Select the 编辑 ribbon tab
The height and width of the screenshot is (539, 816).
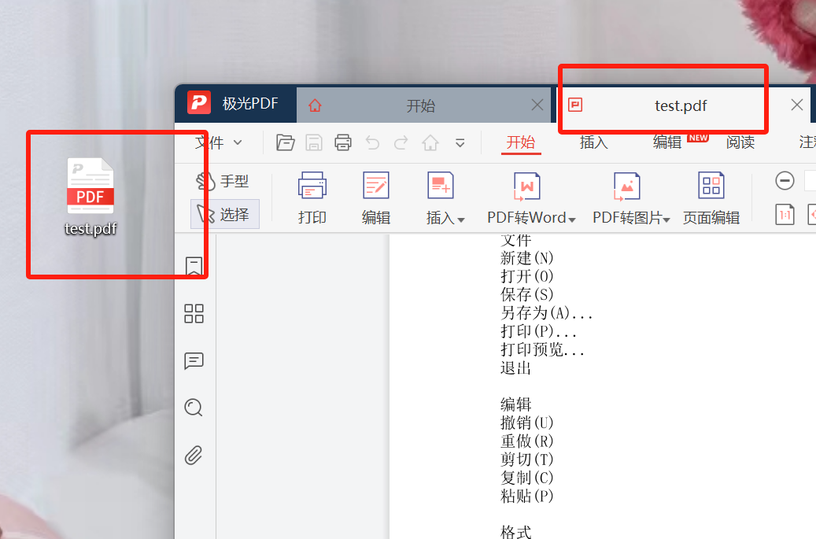click(667, 142)
